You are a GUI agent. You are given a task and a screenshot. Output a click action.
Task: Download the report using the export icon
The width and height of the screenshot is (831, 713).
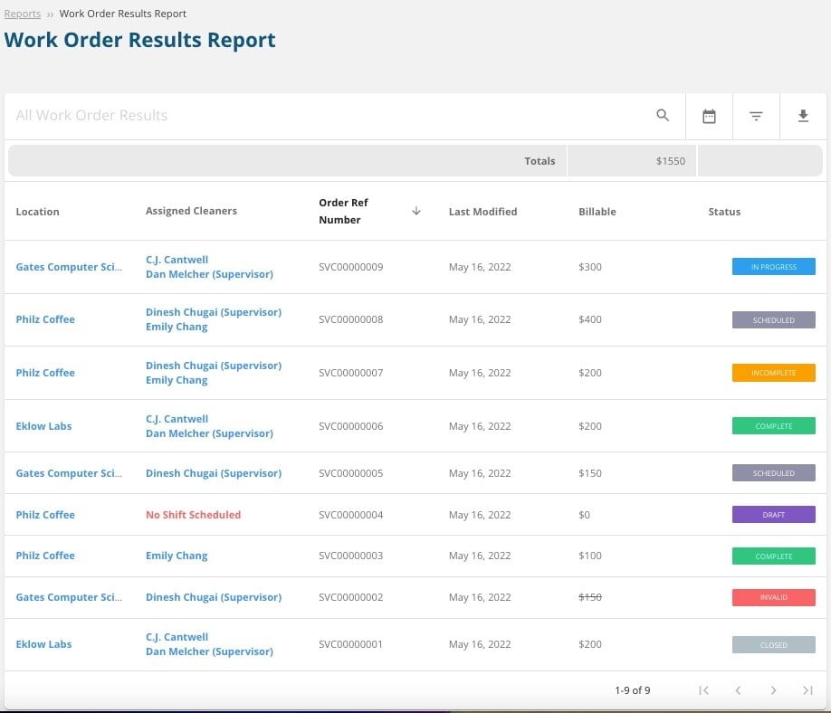803,116
